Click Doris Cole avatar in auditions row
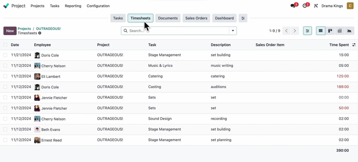The height and width of the screenshot is (162, 358). pyautogui.click(x=37, y=87)
